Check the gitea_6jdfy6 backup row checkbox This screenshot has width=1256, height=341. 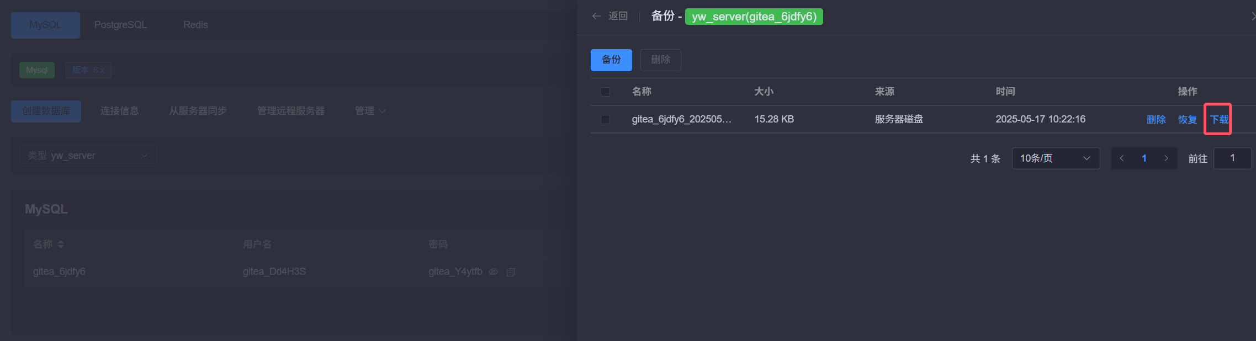click(x=606, y=119)
